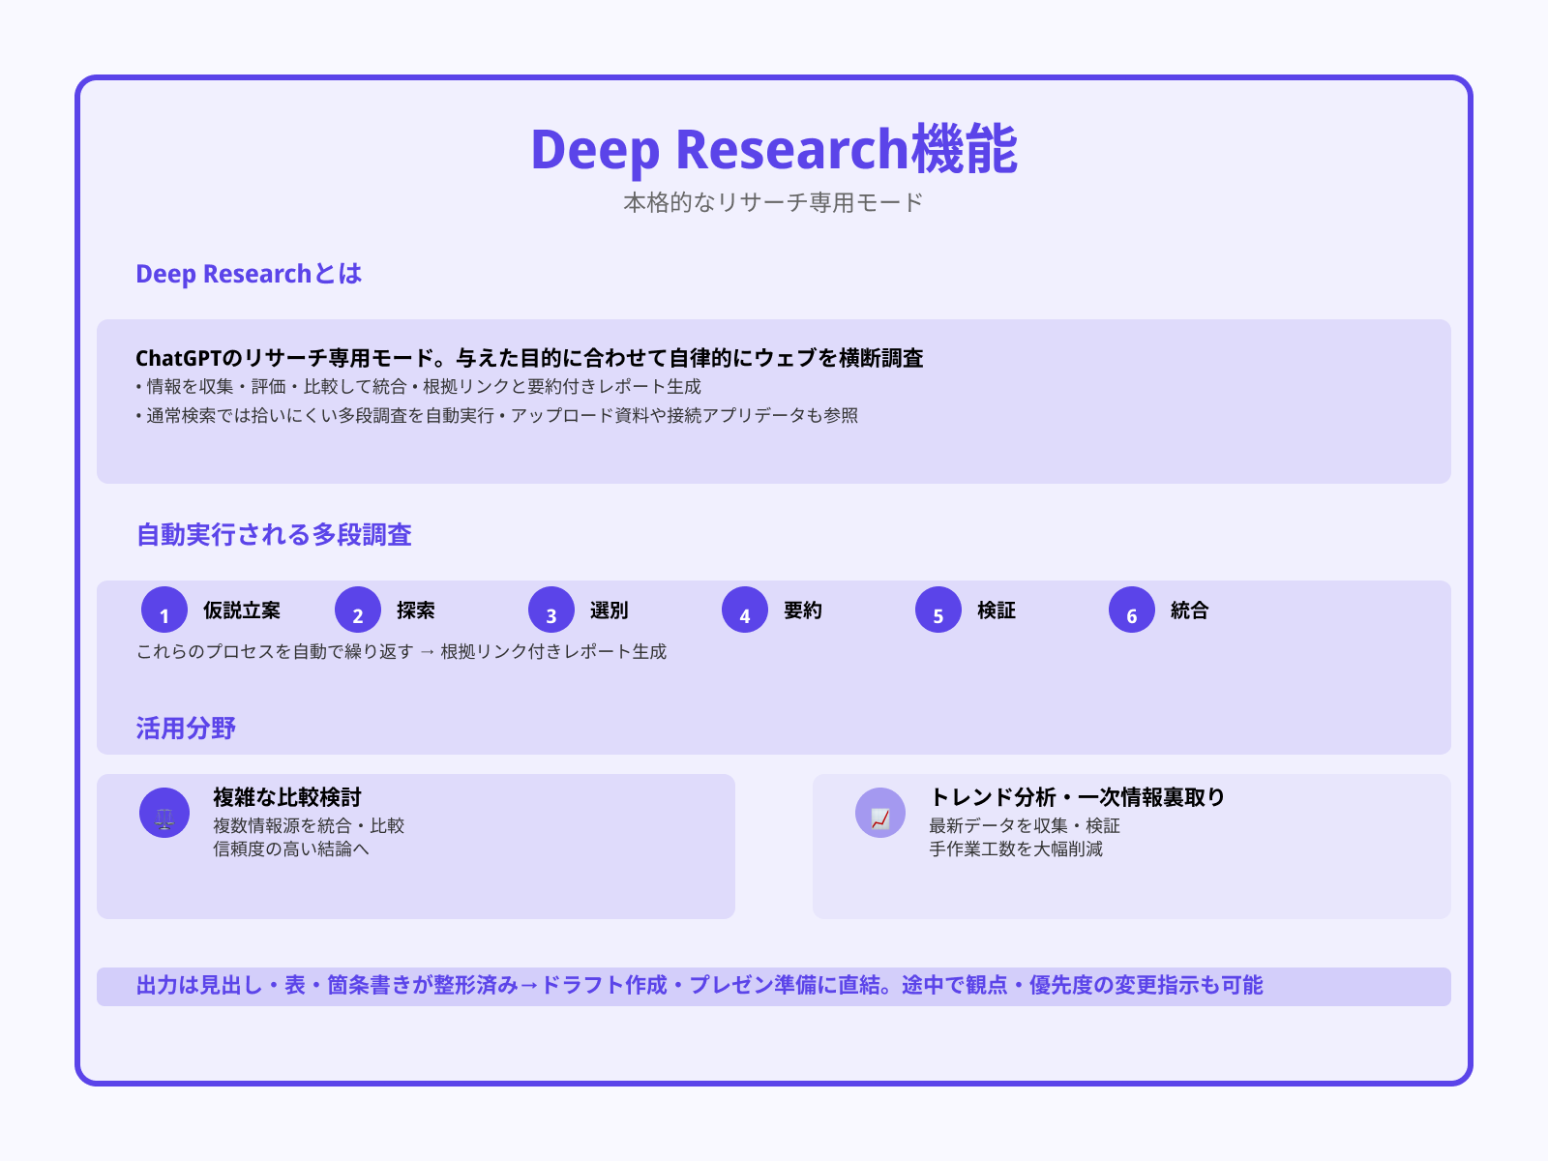The width and height of the screenshot is (1548, 1161).
Task: Click the numbered circle 2 探索
Action: click(x=357, y=610)
